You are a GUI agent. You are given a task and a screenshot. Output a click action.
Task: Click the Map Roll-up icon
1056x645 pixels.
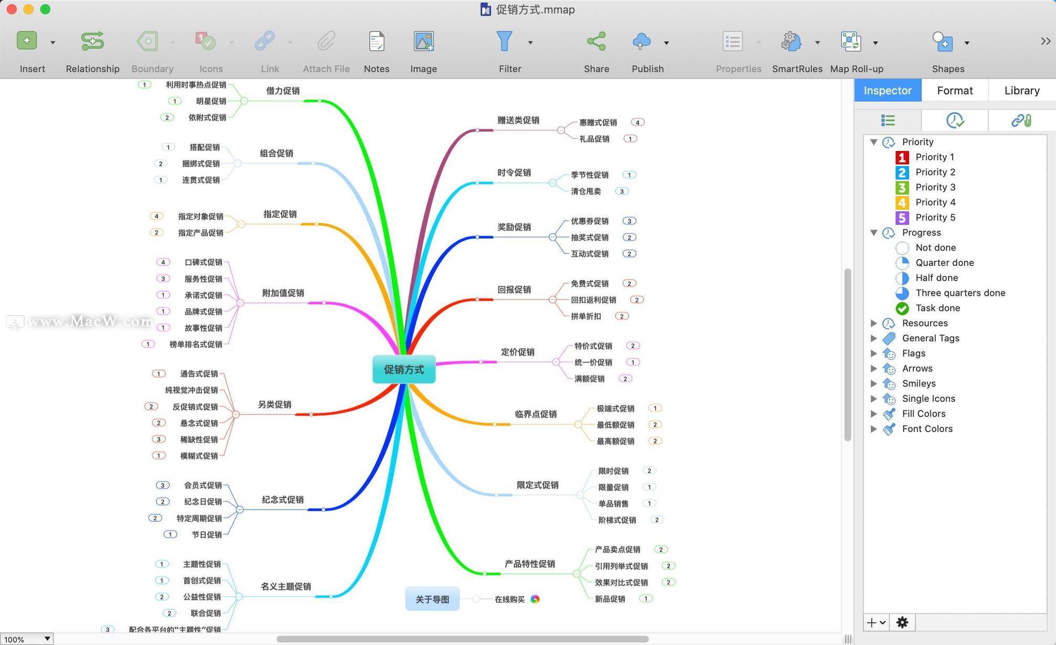[850, 41]
